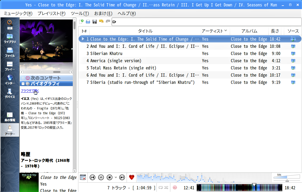Seek in the moodbar track position slider
The height and width of the screenshot is (192, 302).
pyautogui.click(x=239, y=187)
